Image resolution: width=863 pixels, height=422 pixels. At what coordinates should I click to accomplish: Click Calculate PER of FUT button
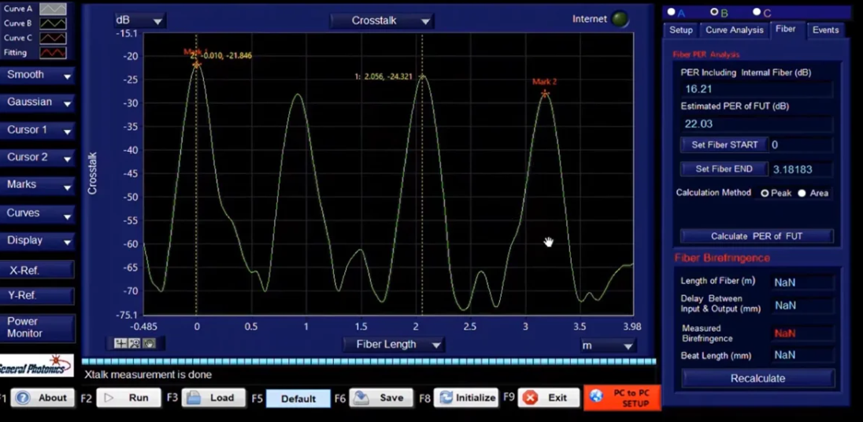click(757, 236)
